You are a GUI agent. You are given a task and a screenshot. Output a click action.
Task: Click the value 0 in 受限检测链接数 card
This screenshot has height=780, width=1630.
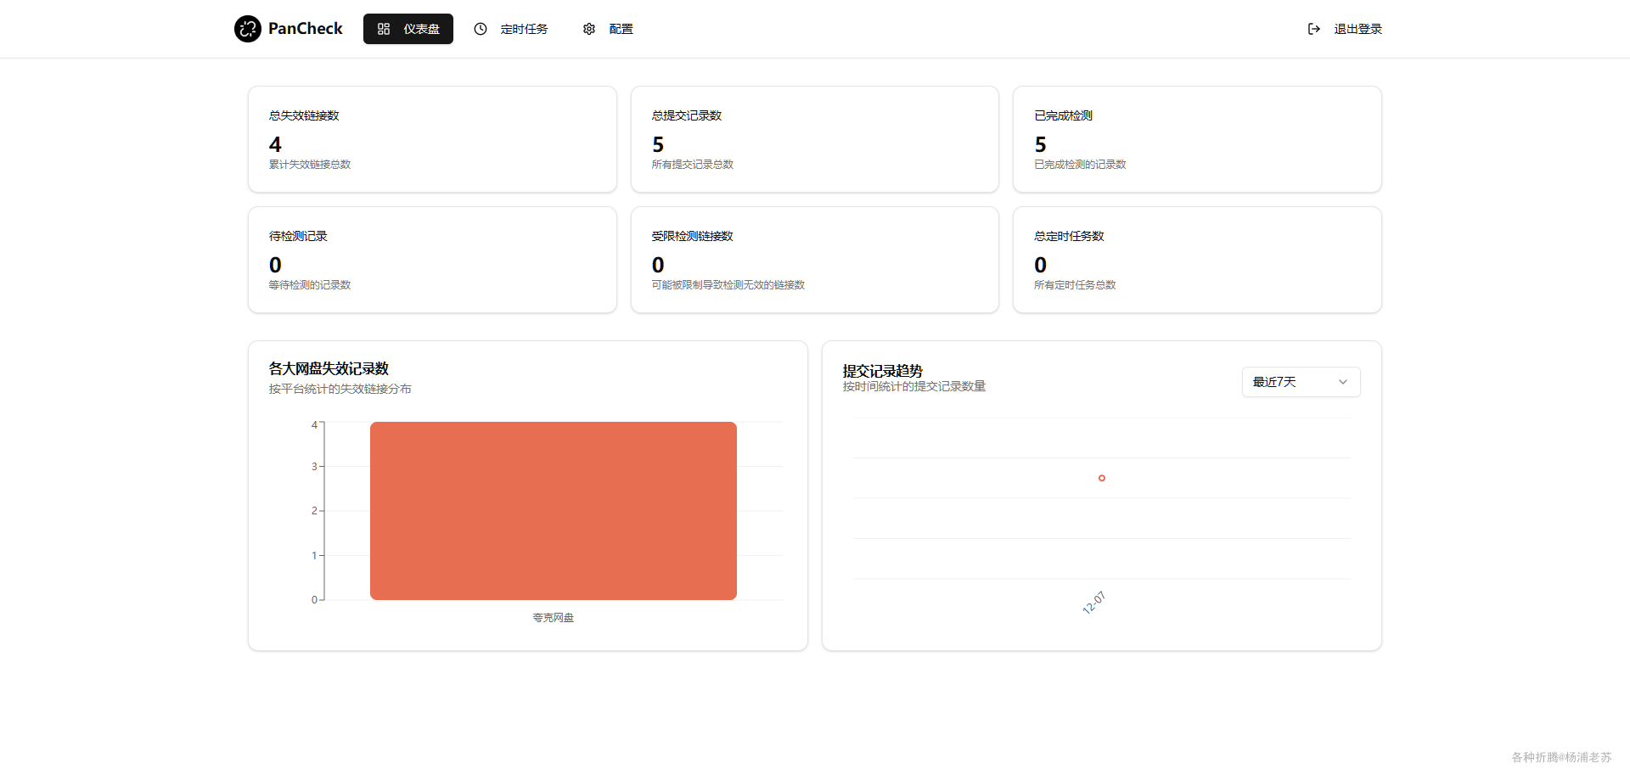pos(658,265)
